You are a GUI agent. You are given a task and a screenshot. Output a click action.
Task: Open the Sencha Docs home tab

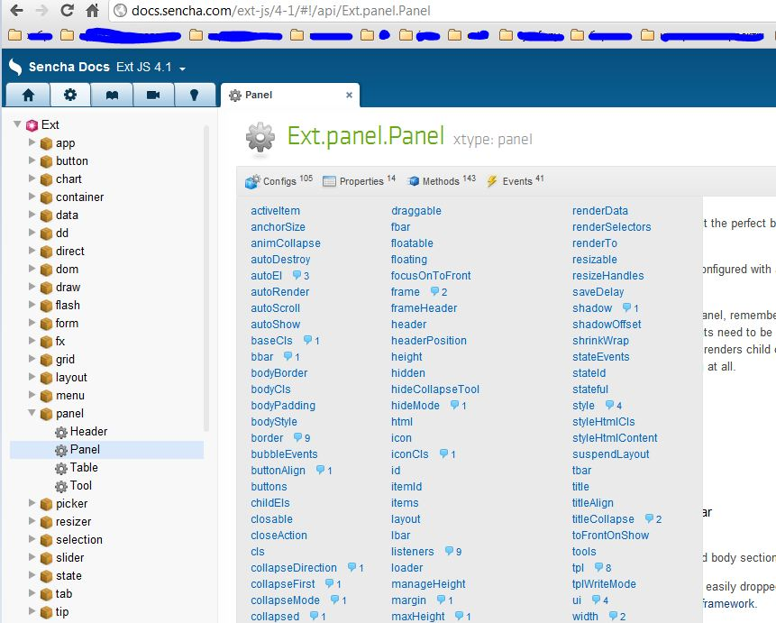pos(28,95)
